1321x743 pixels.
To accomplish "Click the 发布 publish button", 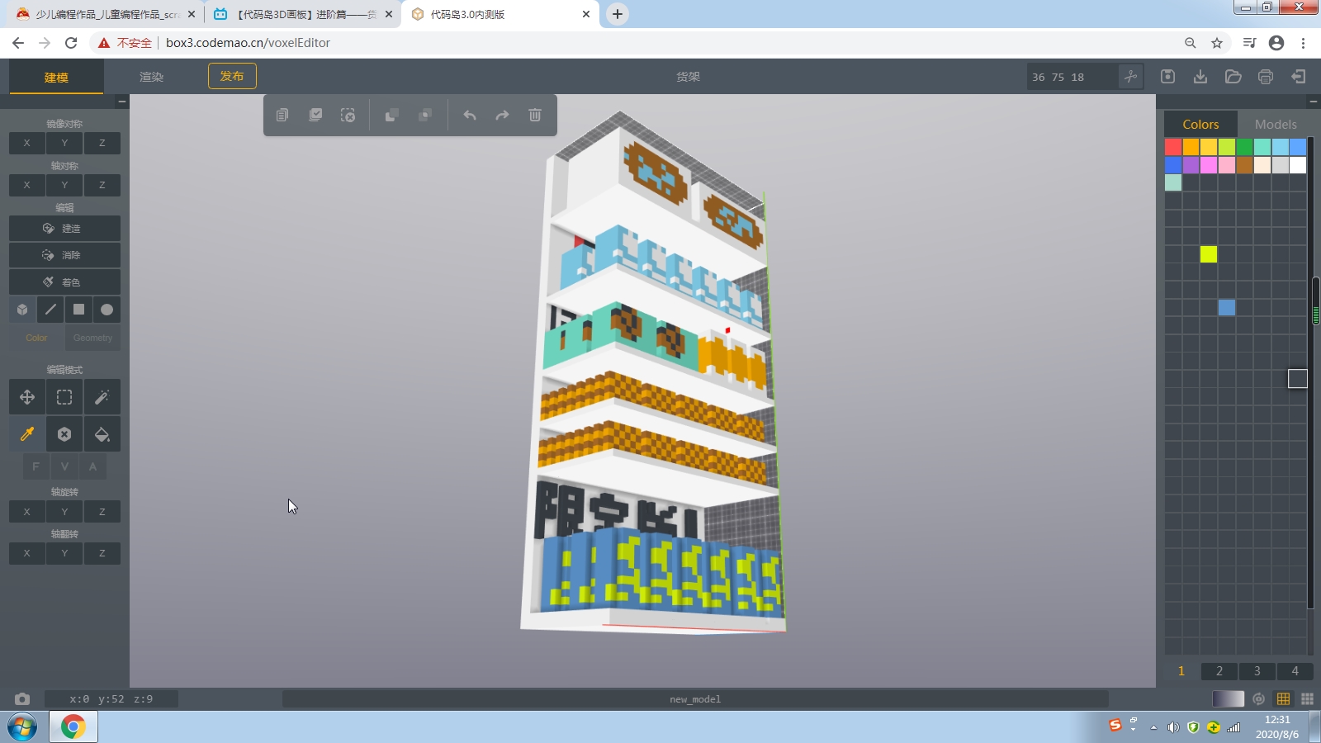I will pyautogui.click(x=232, y=76).
